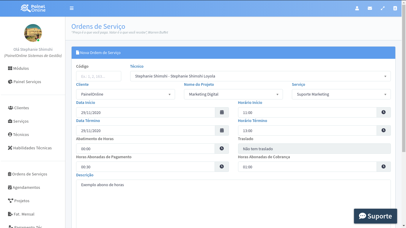406x228 pixels.
Task: Expand the Cliente dropdown showing PainelOnline
Action: [125, 94]
